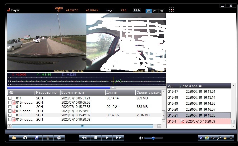Check the box for file 012-повр

click(x=10, y=103)
